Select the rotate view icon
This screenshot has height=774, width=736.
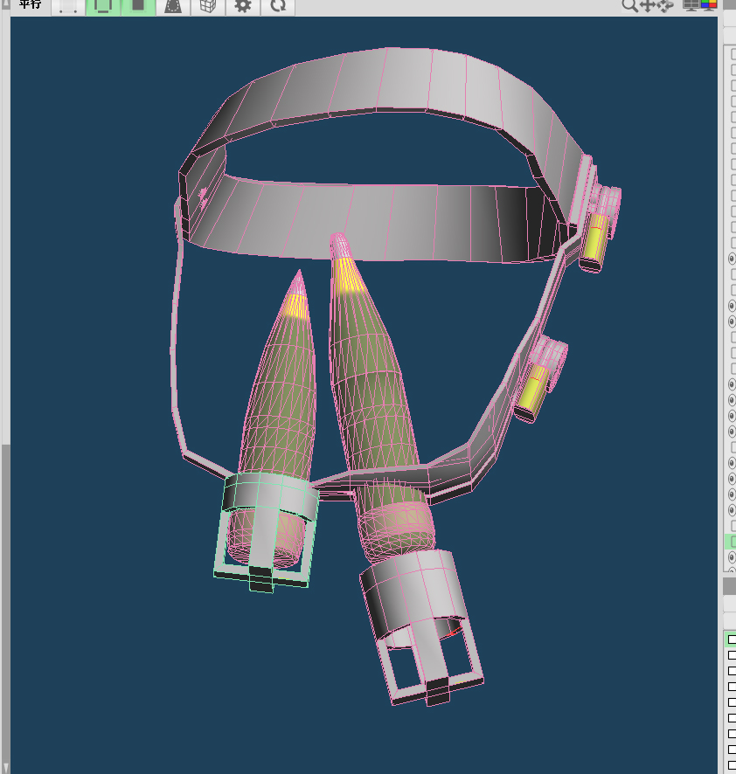(x=665, y=5)
